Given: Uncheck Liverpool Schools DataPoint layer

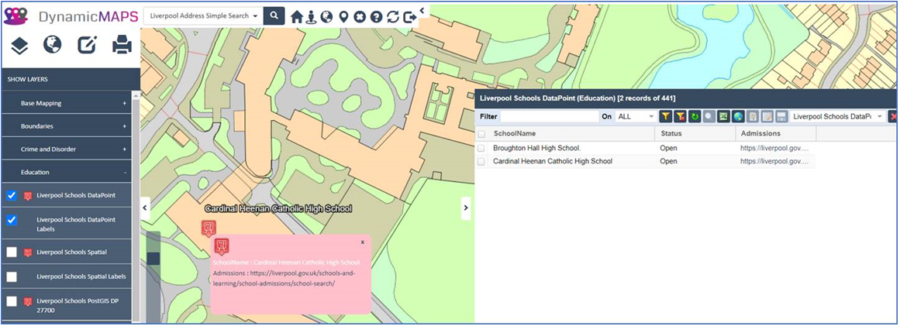Looking at the screenshot, I should (x=12, y=196).
